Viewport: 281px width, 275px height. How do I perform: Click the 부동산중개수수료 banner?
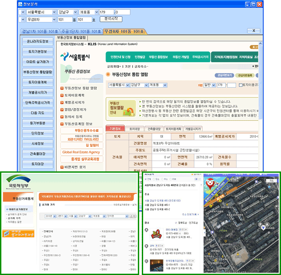82,130
